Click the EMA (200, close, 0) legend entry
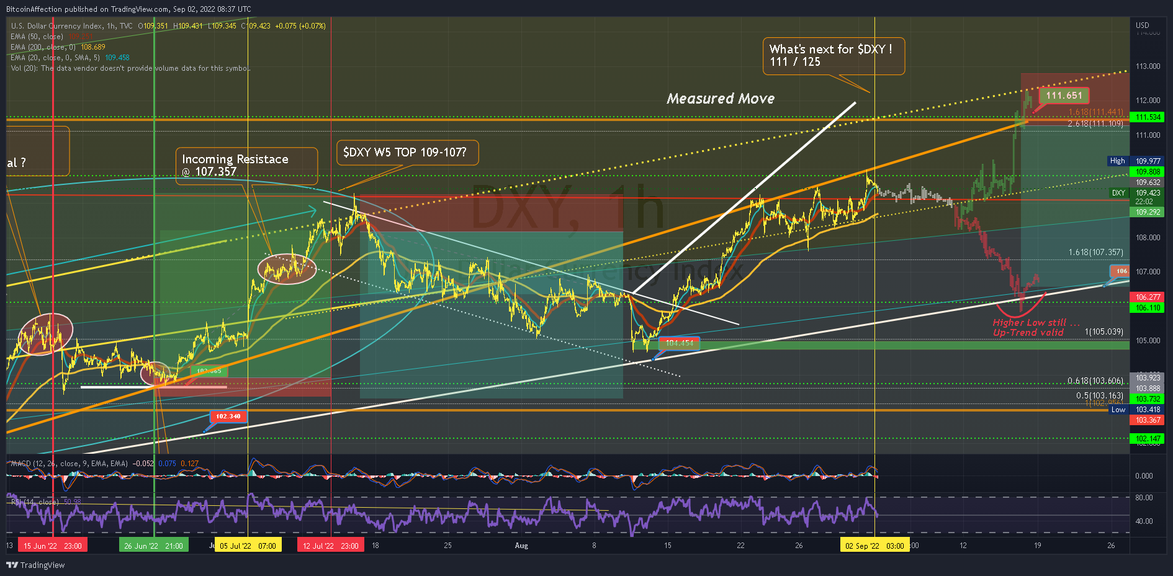Viewport: 1173px width, 576px height. click(43, 47)
